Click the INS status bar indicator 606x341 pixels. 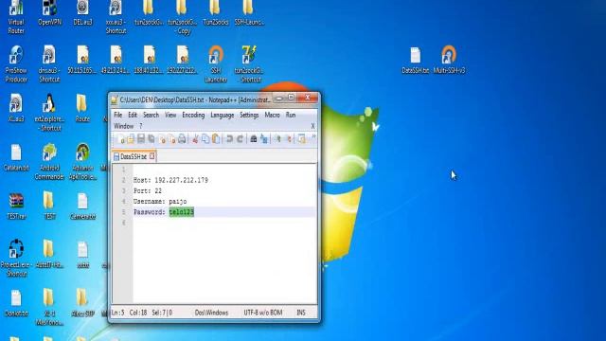click(301, 313)
